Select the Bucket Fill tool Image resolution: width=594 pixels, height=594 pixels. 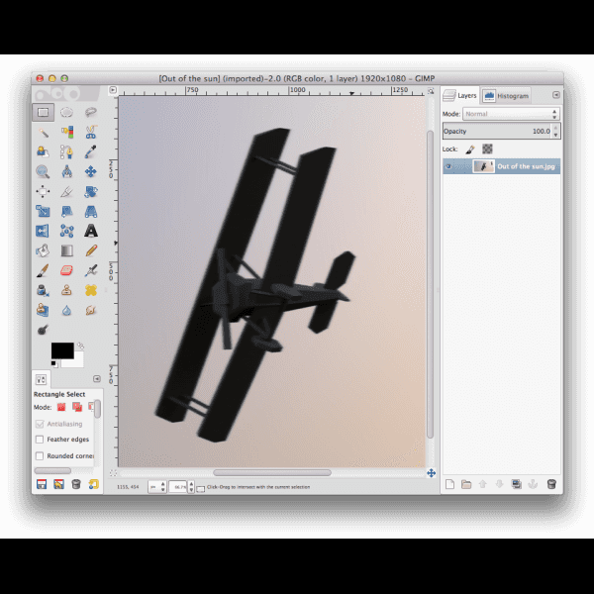coord(43,250)
